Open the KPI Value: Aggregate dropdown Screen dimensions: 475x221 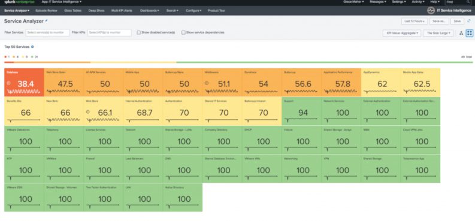(x=402, y=33)
